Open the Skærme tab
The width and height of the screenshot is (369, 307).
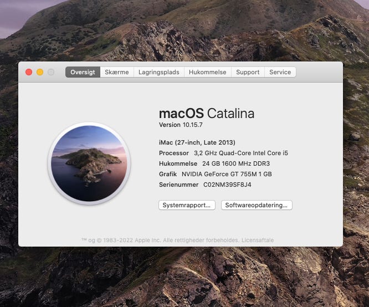pos(117,72)
